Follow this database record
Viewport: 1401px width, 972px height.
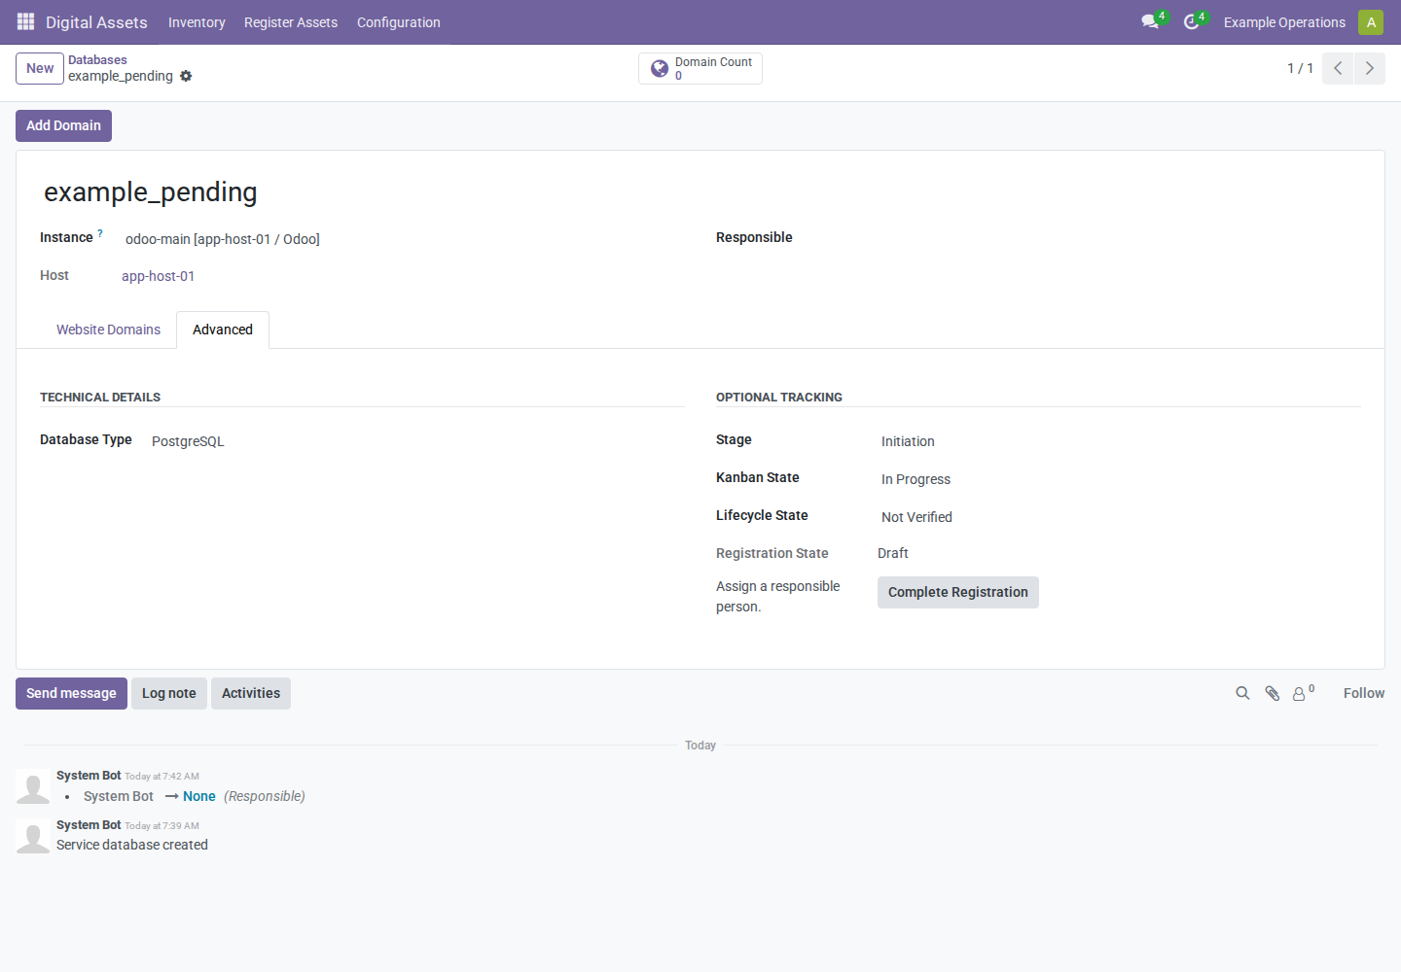coord(1364,693)
